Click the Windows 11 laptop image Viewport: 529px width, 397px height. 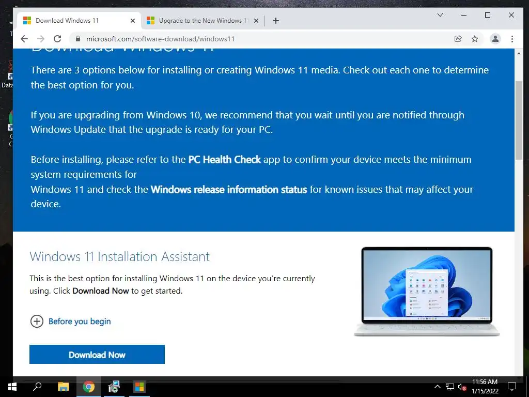[x=426, y=292]
